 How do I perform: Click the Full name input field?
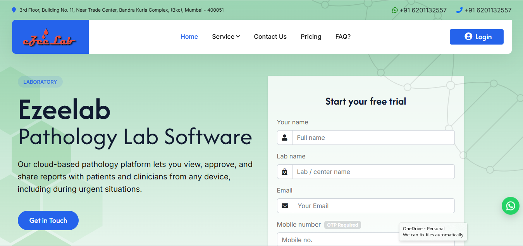(373, 138)
